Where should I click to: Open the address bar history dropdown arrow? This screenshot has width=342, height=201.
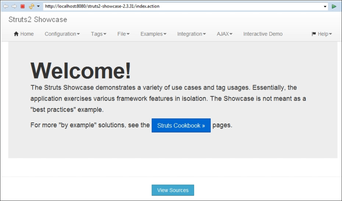(x=325, y=6)
